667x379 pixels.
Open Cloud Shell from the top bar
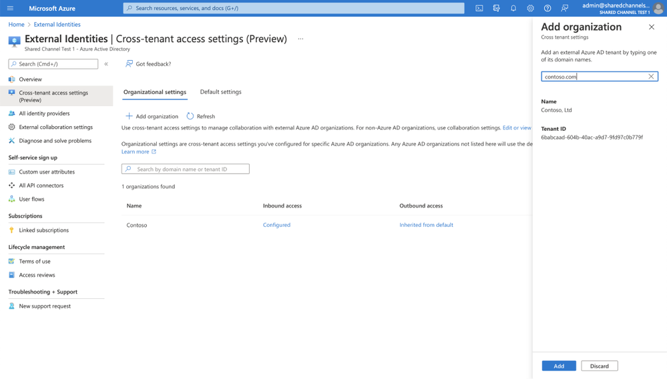(479, 8)
